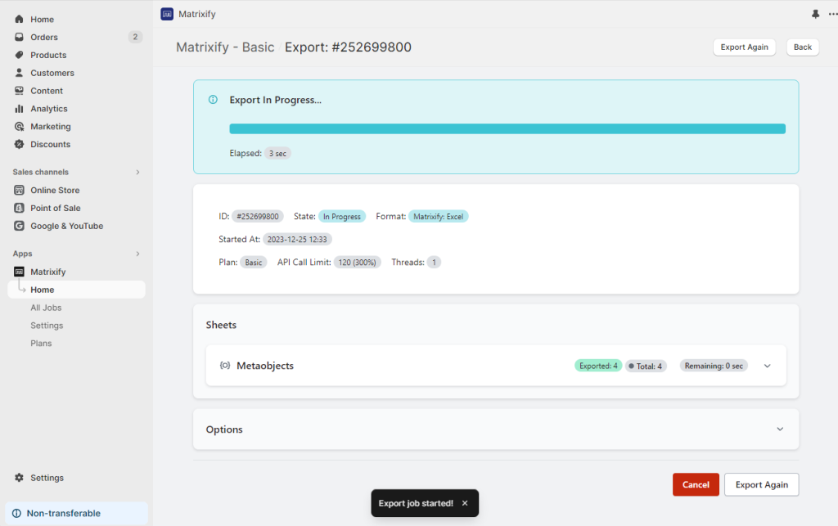The image size is (838, 526).
Task: Open Products from the navigation sidebar
Action: click(18, 54)
